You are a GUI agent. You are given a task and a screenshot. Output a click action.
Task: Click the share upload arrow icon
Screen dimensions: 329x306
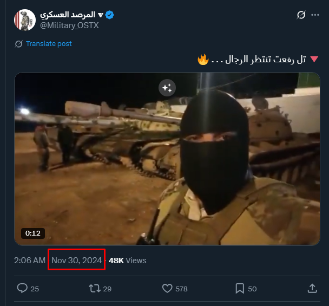[x=312, y=288]
